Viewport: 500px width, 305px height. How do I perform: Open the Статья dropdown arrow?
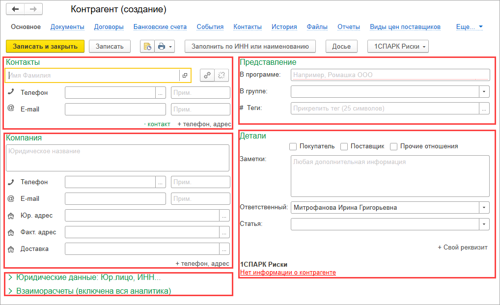[x=484, y=224]
